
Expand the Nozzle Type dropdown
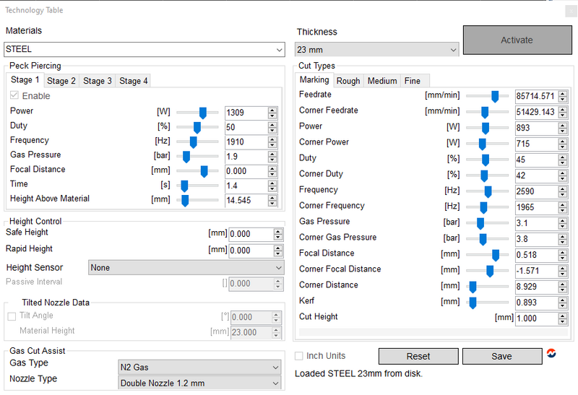click(199, 383)
